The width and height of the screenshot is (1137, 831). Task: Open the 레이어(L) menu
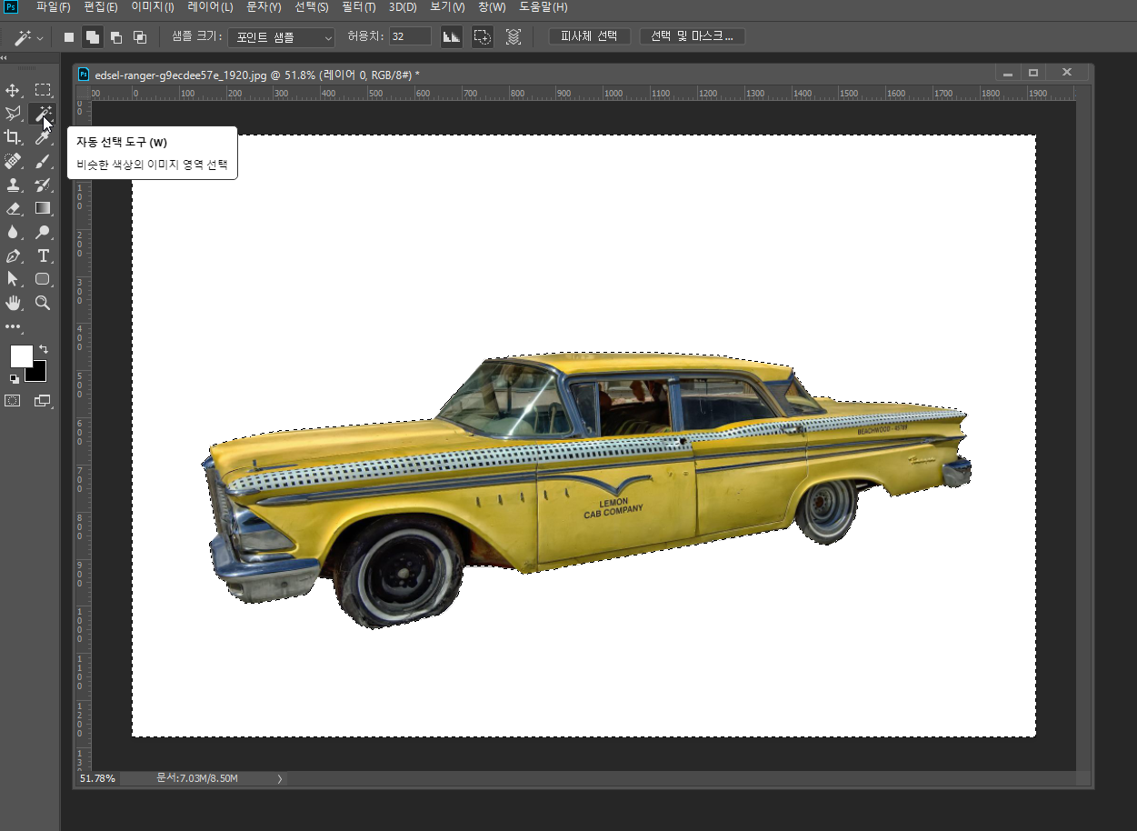[x=210, y=7]
